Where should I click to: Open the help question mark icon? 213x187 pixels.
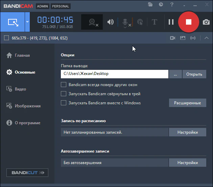pos(172,4)
